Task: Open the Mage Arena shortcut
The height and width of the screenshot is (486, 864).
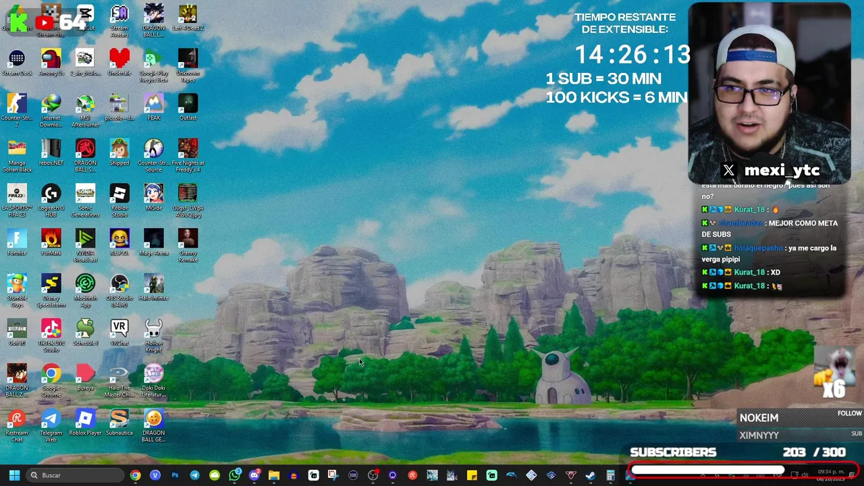Action: (154, 242)
